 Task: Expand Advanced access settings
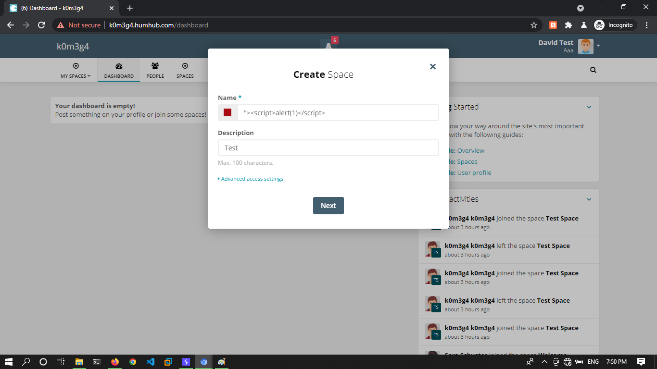(x=251, y=179)
